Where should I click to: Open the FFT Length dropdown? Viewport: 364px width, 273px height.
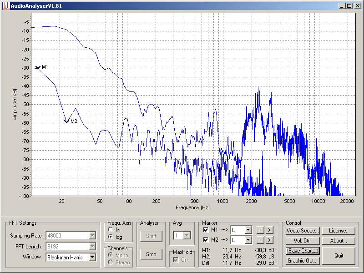(x=92, y=246)
